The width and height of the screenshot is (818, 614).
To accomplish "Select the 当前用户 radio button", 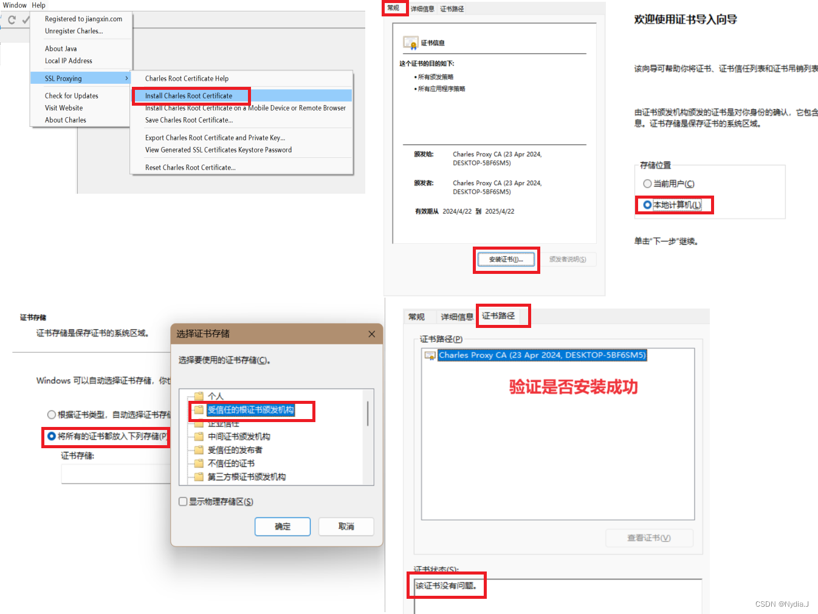I will pyautogui.click(x=647, y=183).
